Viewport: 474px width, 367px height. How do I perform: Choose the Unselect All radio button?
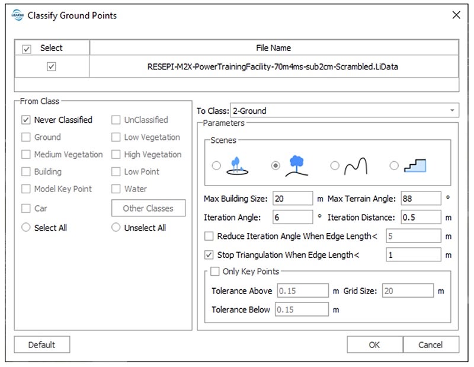click(116, 228)
